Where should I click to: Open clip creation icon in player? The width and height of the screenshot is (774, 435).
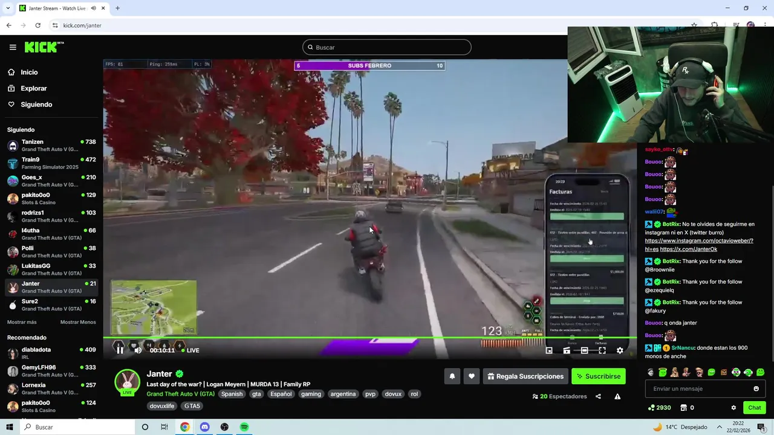click(x=567, y=350)
